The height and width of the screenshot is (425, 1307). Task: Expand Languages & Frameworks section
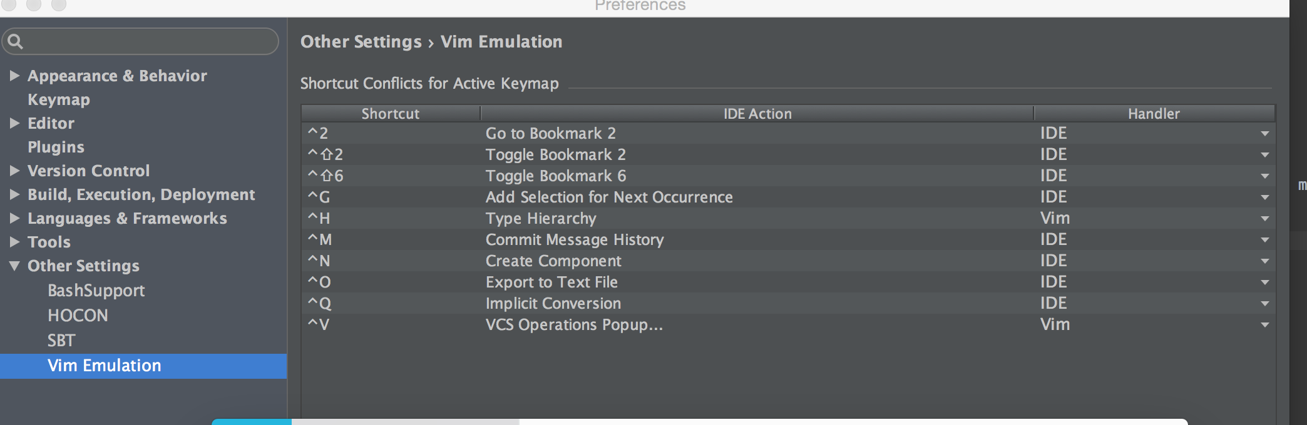point(14,218)
